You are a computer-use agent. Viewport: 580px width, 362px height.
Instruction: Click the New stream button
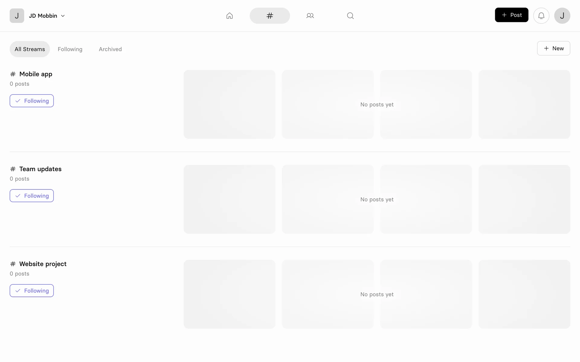[x=553, y=48]
